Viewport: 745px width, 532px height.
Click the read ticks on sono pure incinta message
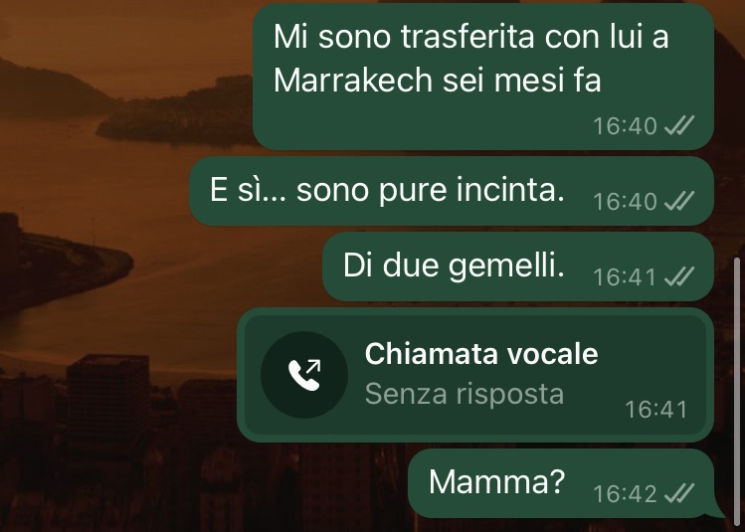point(679,201)
